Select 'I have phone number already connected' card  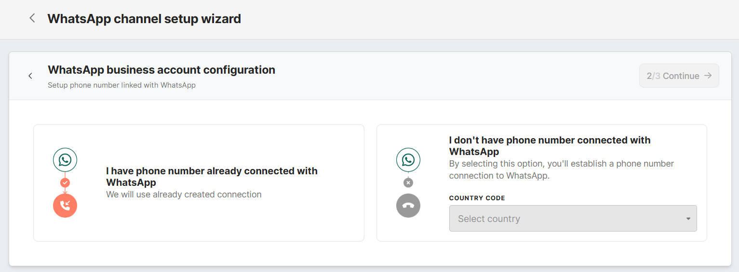(199, 183)
